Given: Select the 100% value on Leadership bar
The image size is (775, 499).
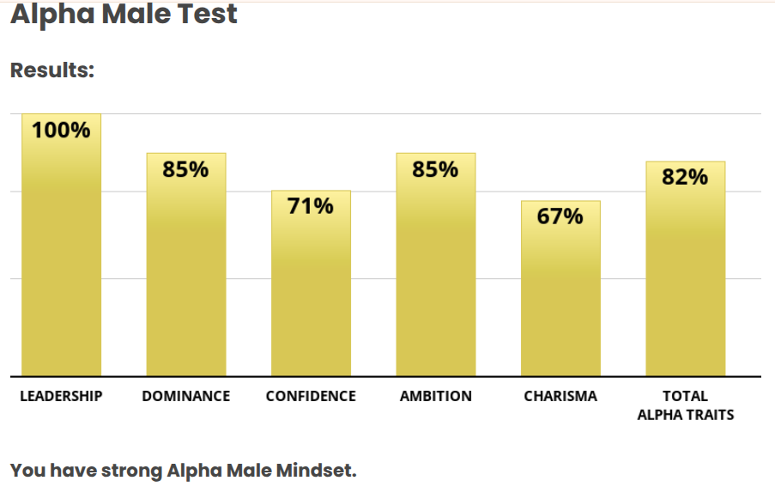Looking at the screenshot, I should (61, 131).
